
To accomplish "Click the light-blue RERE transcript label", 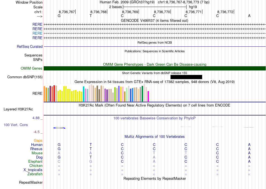I will pos(37,33).
